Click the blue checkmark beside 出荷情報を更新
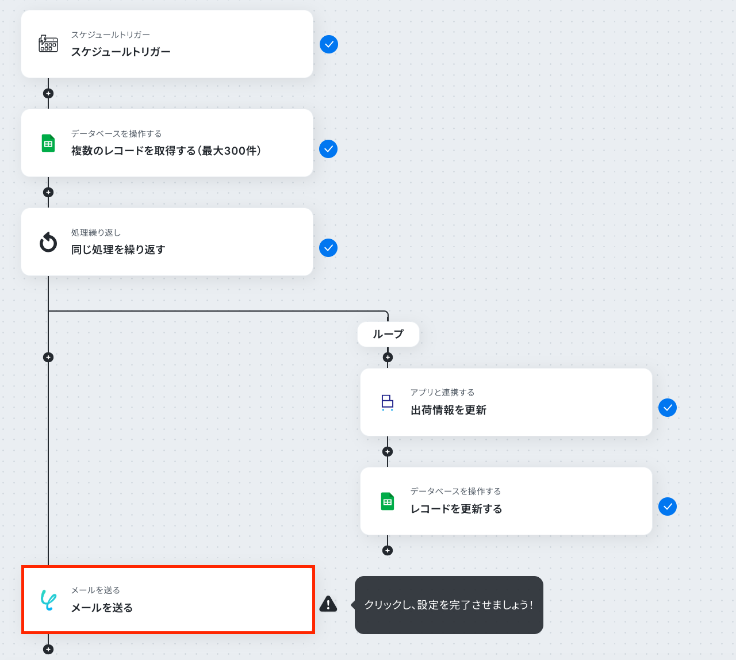The image size is (736, 660). coord(668,408)
